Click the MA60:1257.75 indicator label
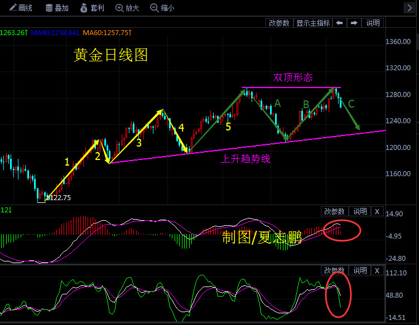 [x=107, y=33]
